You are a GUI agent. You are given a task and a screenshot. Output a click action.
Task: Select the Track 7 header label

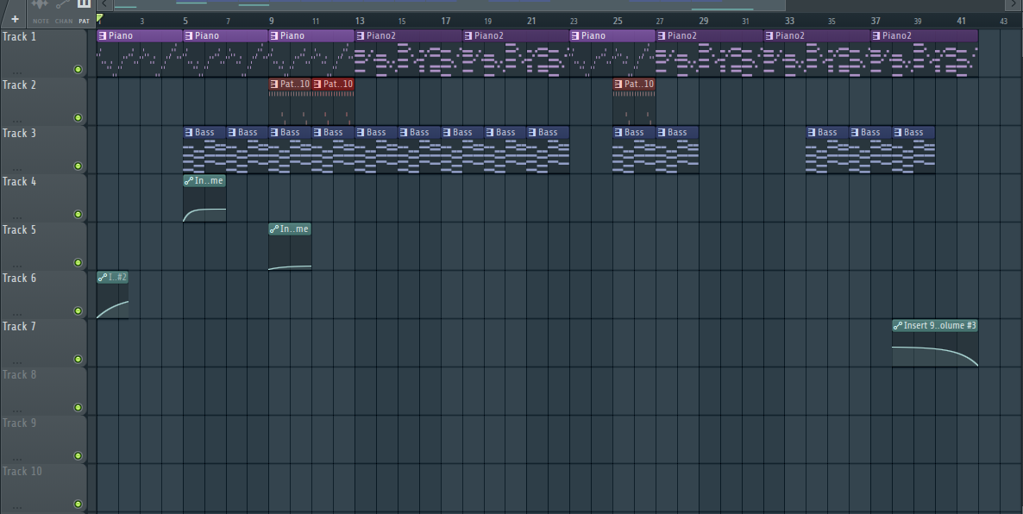coord(20,326)
